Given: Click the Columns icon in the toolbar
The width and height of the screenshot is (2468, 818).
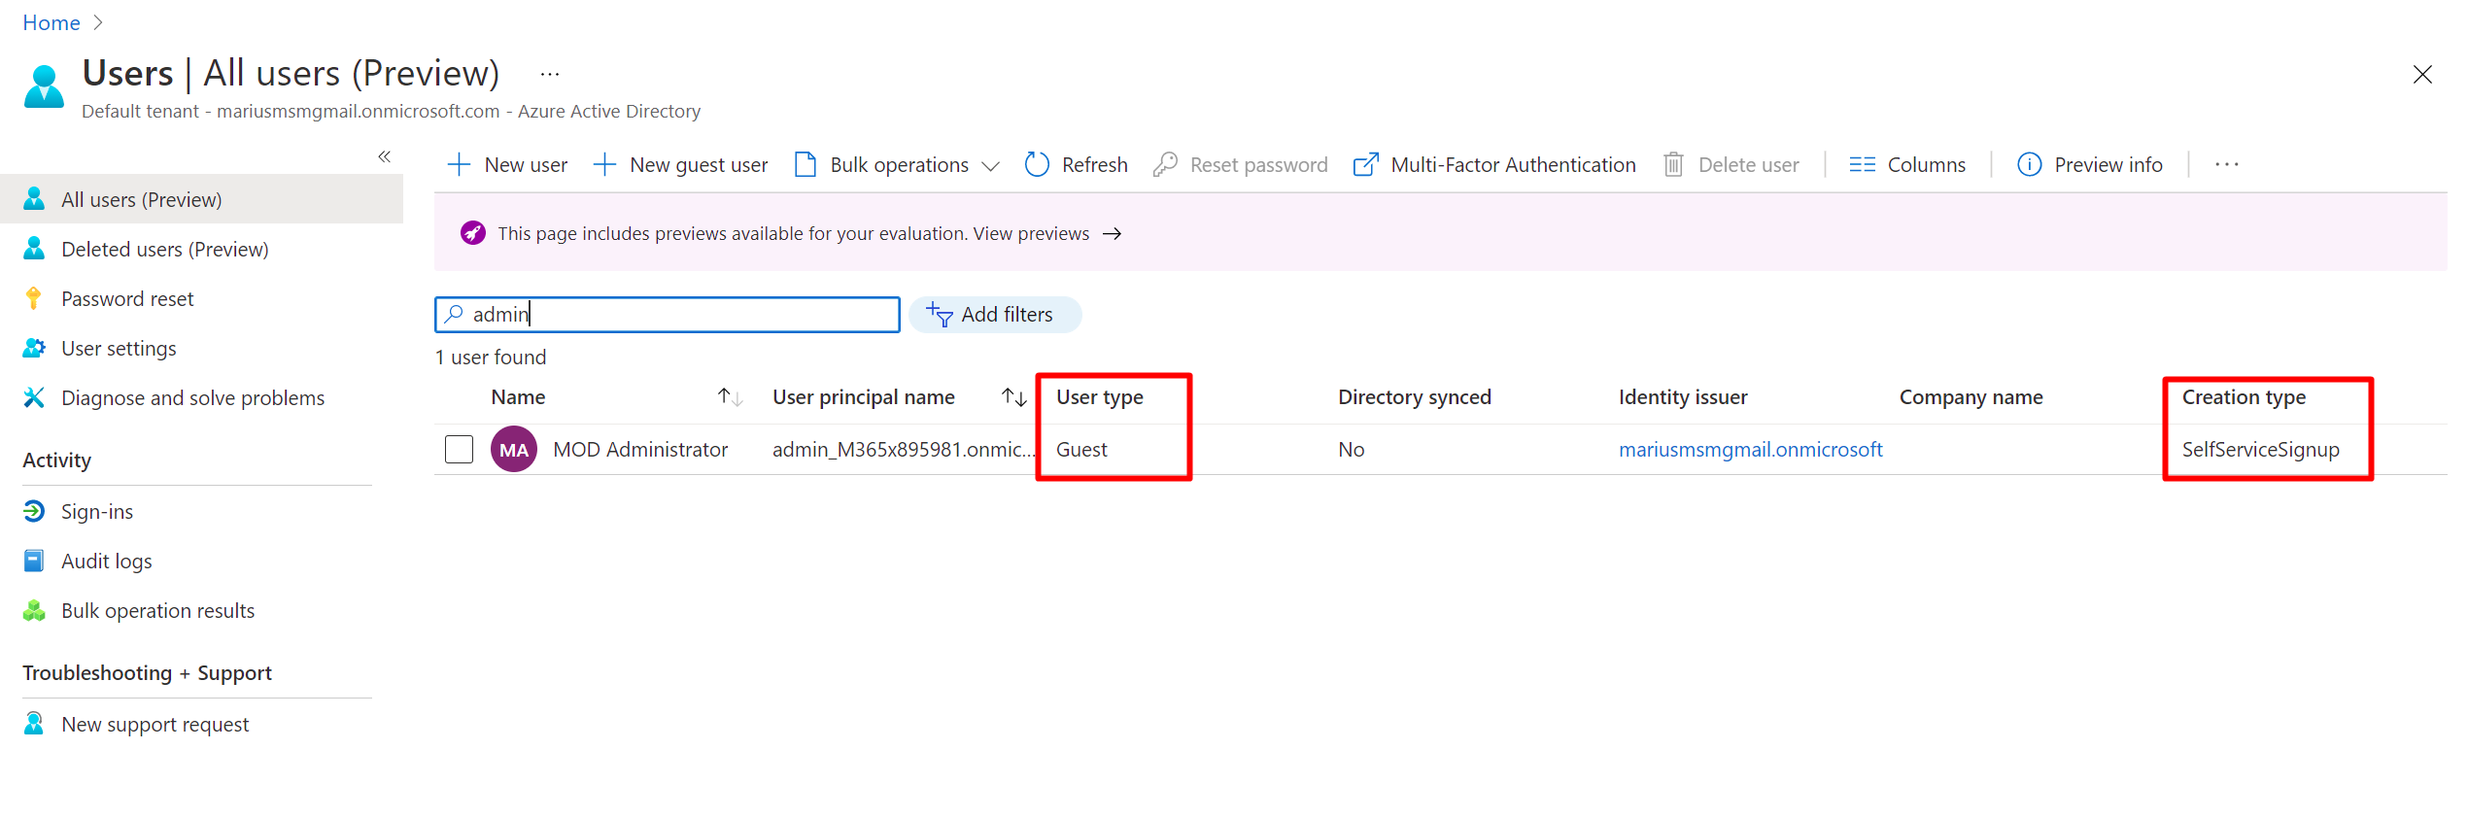Looking at the screenshot, I should [x=1862, y=165].
